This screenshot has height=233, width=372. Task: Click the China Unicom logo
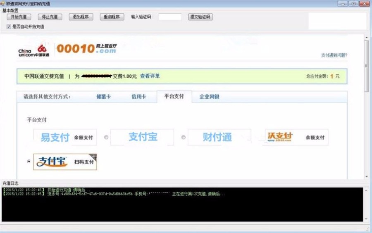34,51
